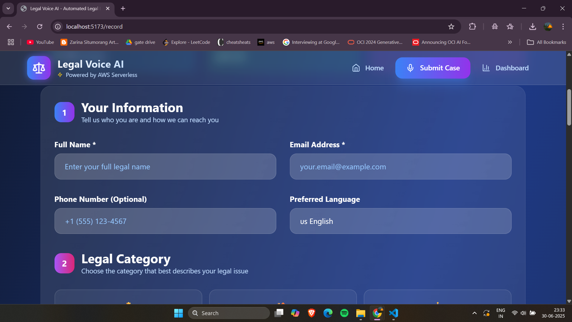Show hidden system tray icons
Viewport: 572px width, 322px height.
tap(474, 313)
